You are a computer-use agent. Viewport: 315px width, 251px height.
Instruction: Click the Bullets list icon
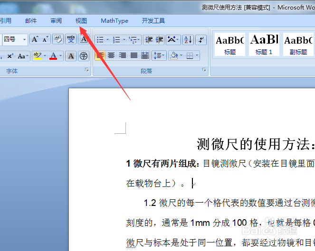[x=100, y=39]
